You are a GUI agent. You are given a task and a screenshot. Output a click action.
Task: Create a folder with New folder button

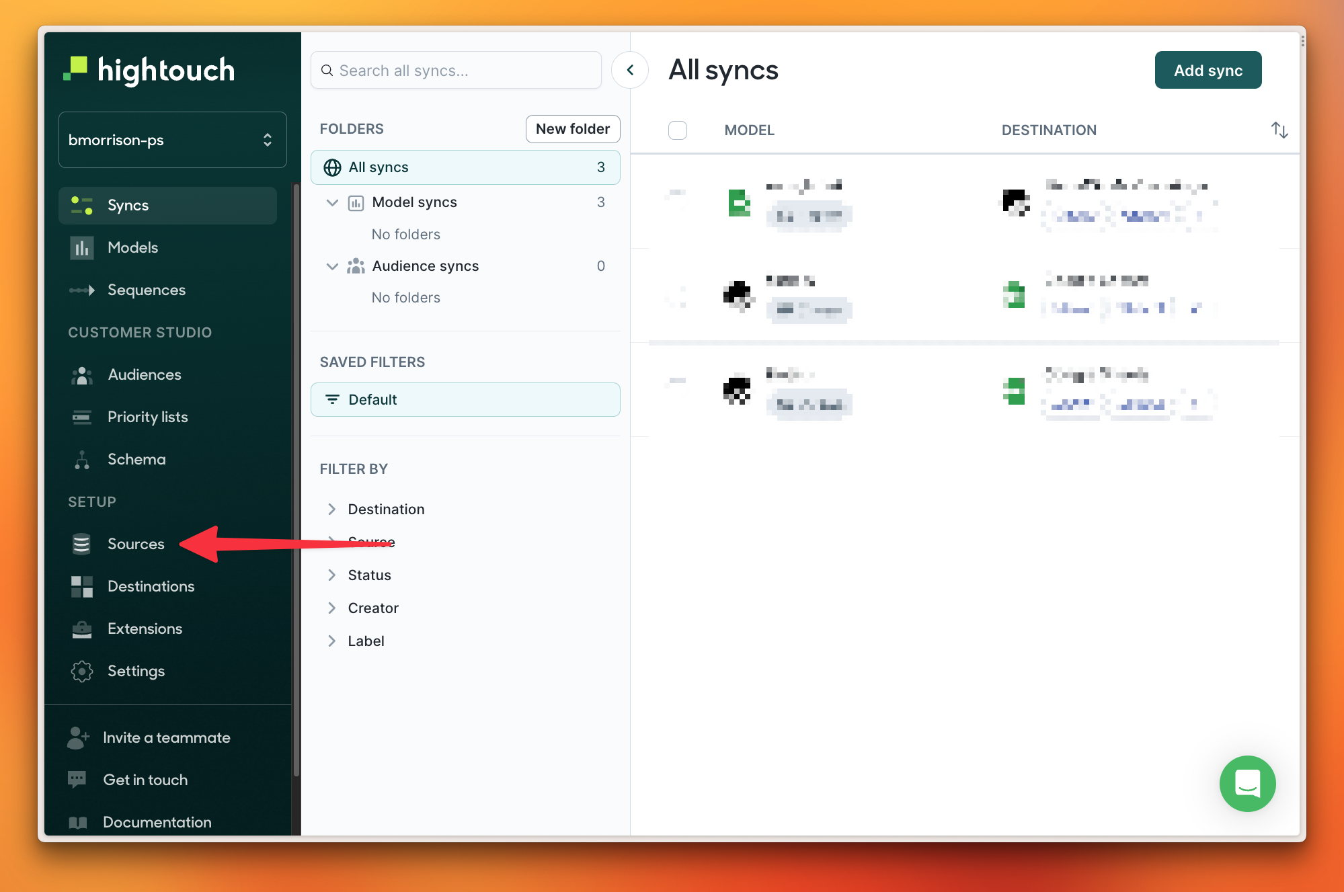click(x=572, y=128)
